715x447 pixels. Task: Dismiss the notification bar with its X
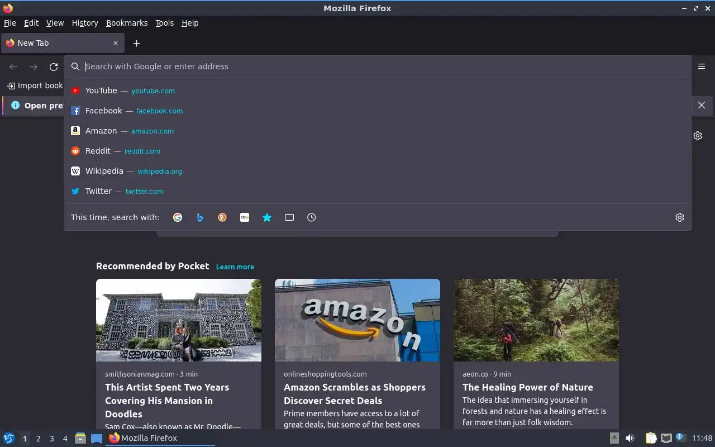[702, 105]
